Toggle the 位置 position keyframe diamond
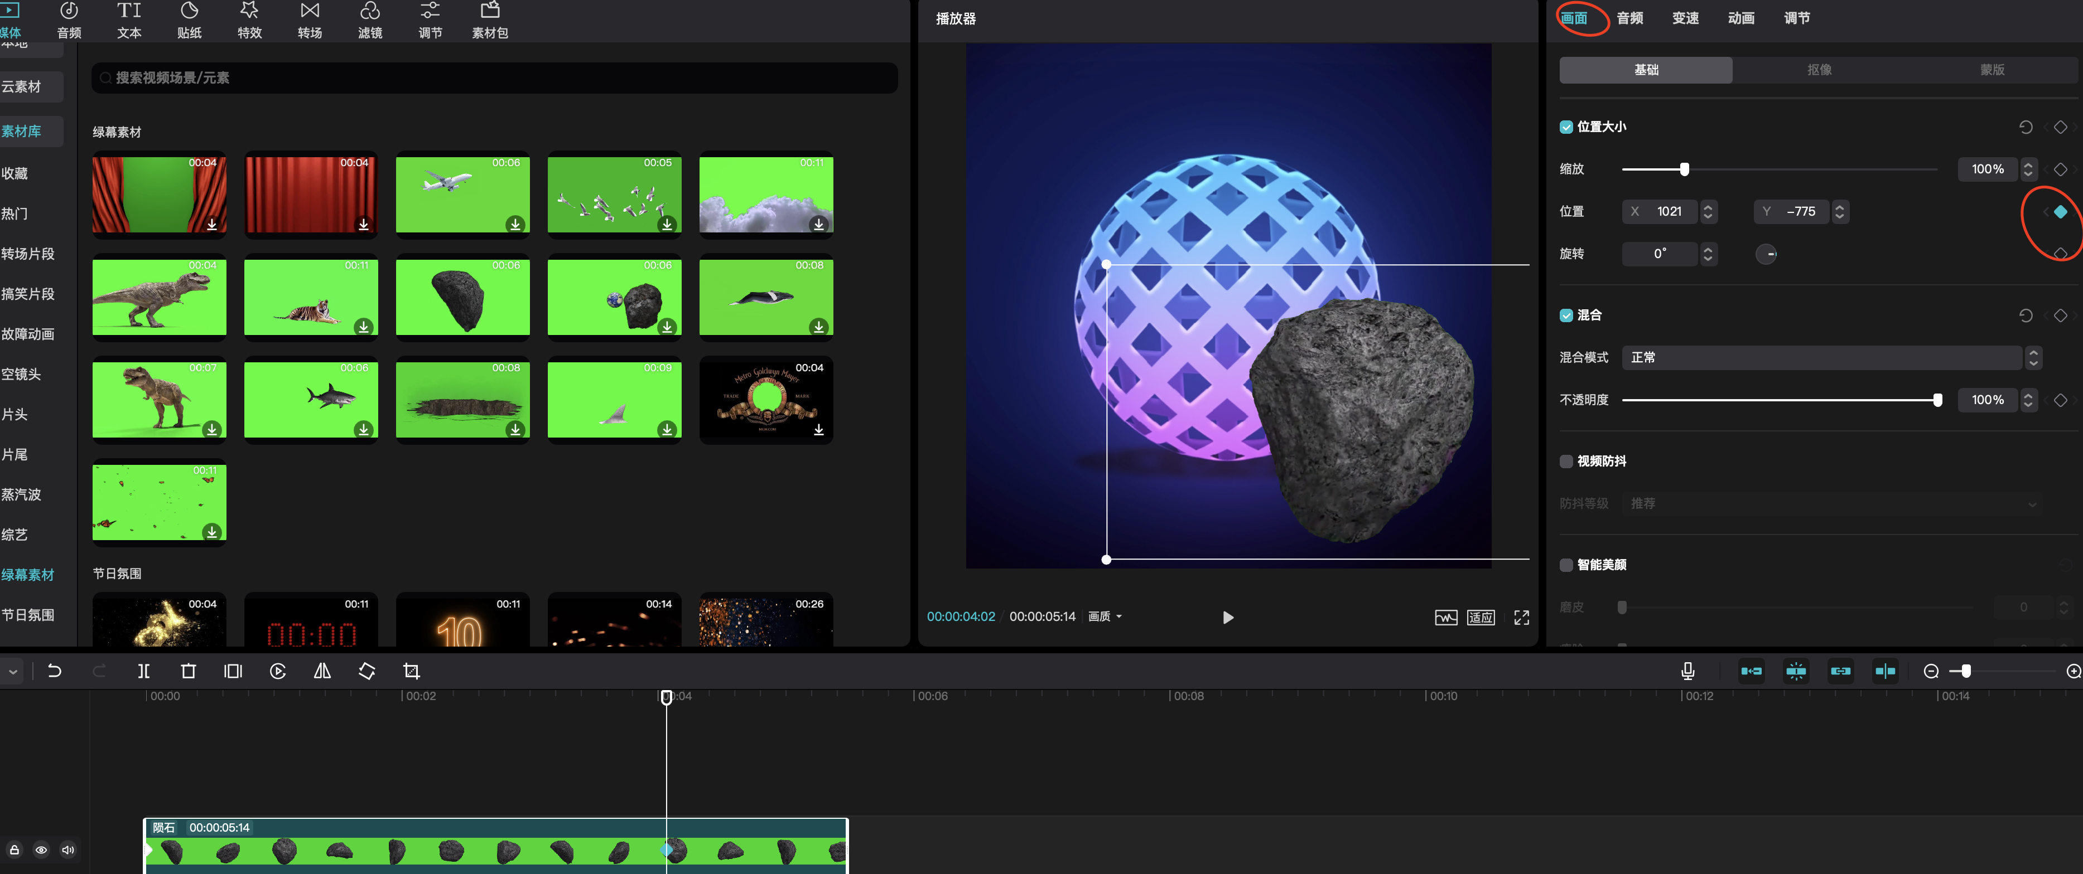 tap(2060, 212)
